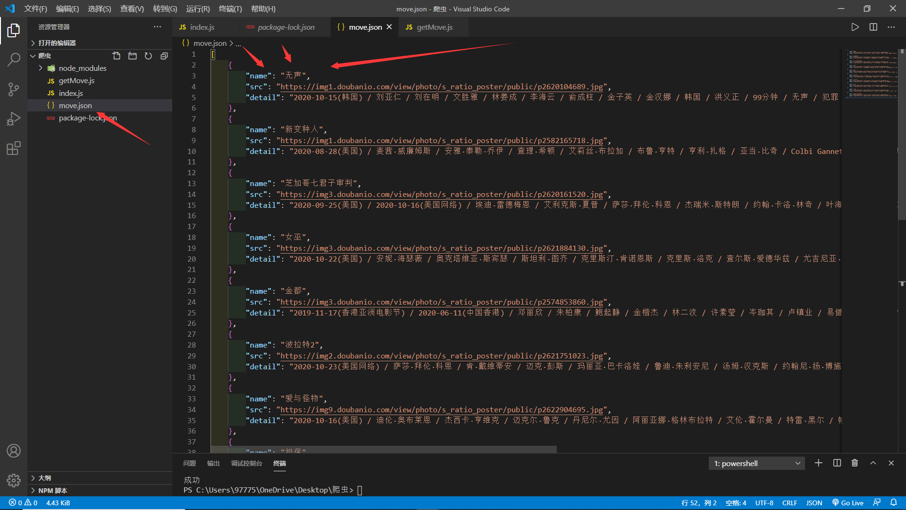
Task: Open the 帮助(H) menu
Action: [263, 8]
